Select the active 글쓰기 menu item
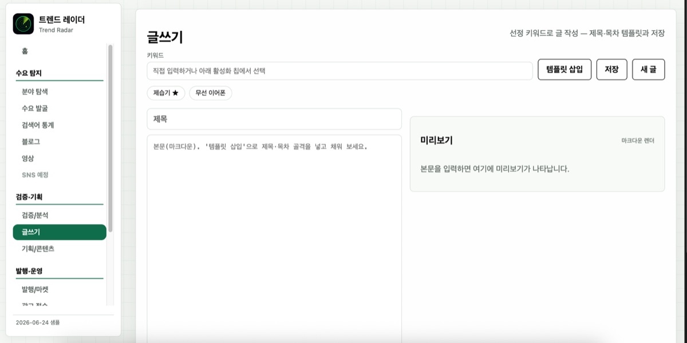Screen dimensions: 687x343 pos(60,232)
